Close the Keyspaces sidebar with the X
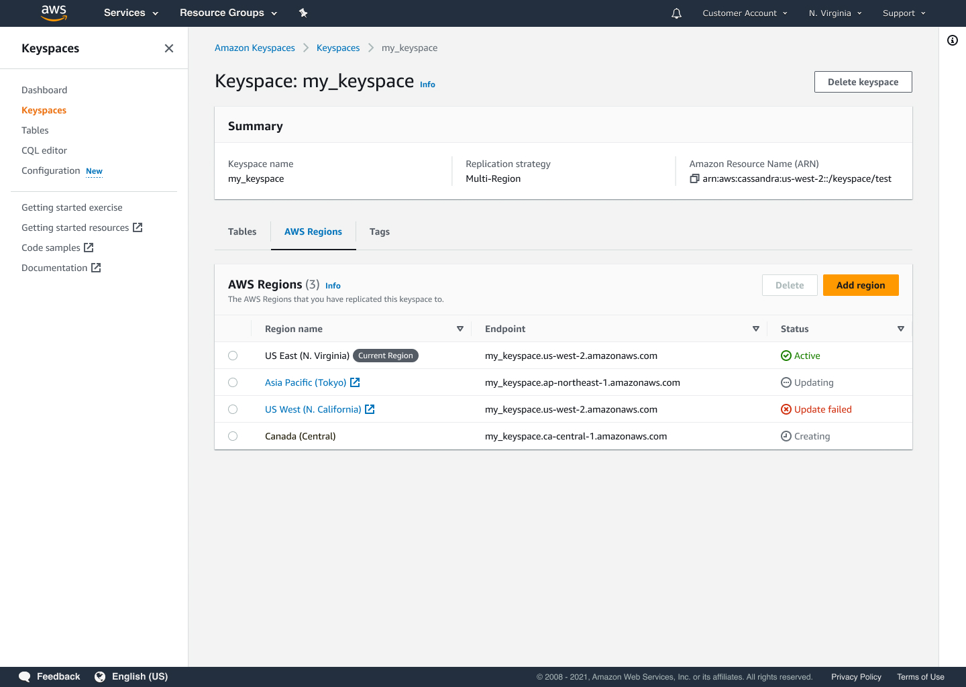This screenshot has height=687, width=966. click(168, 48)
